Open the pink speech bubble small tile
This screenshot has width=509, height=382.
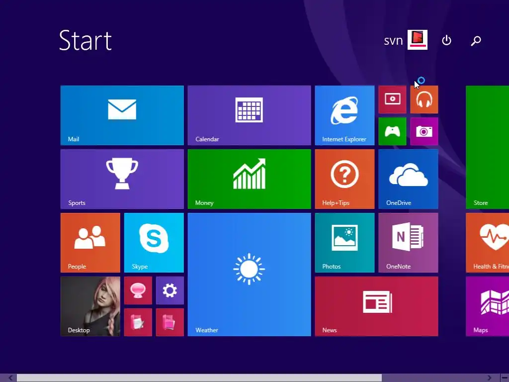[x=138, y=290]
